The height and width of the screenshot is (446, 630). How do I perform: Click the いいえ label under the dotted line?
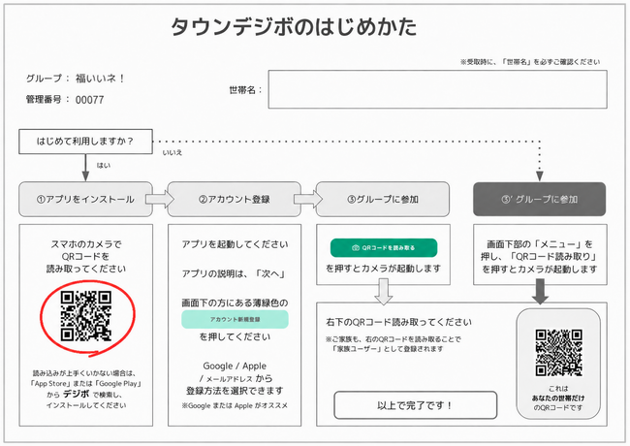pos(173,152)
